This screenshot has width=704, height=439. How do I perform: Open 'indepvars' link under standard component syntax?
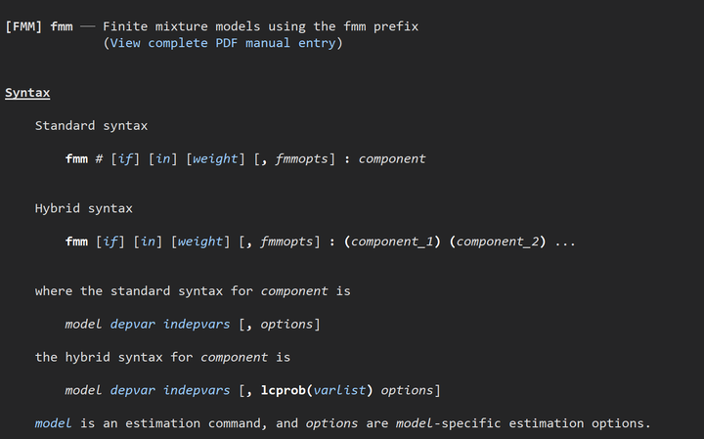pyautogui.click(x=197, y=324)
